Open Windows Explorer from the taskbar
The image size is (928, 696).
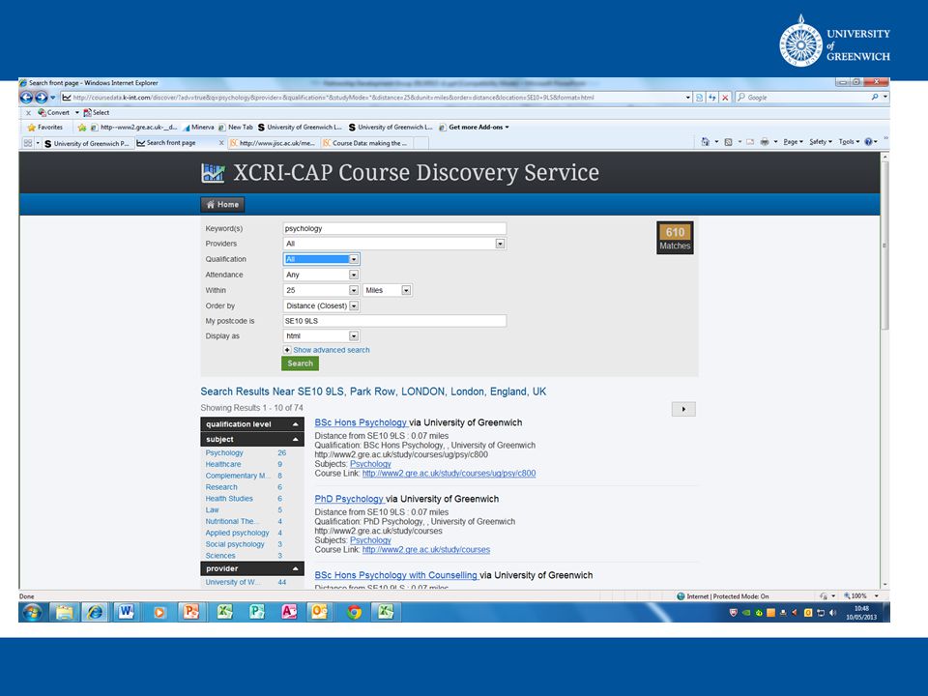(x=64, y=612)
